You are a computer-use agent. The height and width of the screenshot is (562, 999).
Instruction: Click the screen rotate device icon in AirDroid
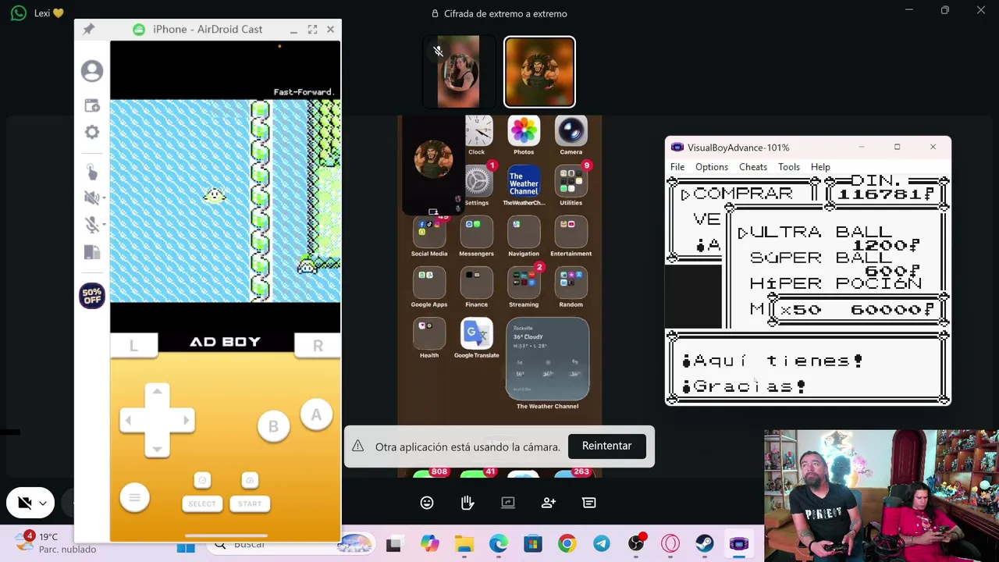tap(92, 252)
